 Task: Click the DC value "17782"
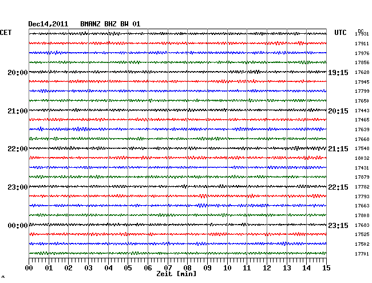pyautogui.click(x=362, y=187)
